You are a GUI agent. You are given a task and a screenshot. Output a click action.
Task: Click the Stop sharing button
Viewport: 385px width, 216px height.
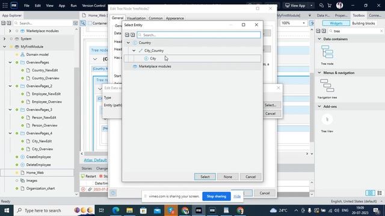point(217,196)
